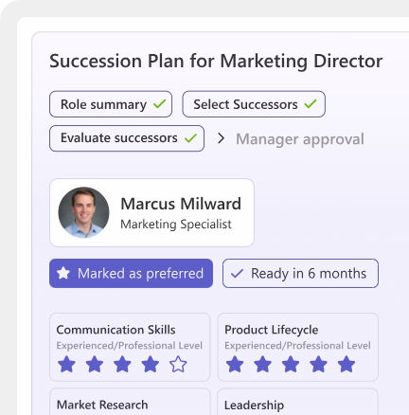Click the star icon on Marked as preferred
Viewport: 409px width, 415px height.
[63, 273]
